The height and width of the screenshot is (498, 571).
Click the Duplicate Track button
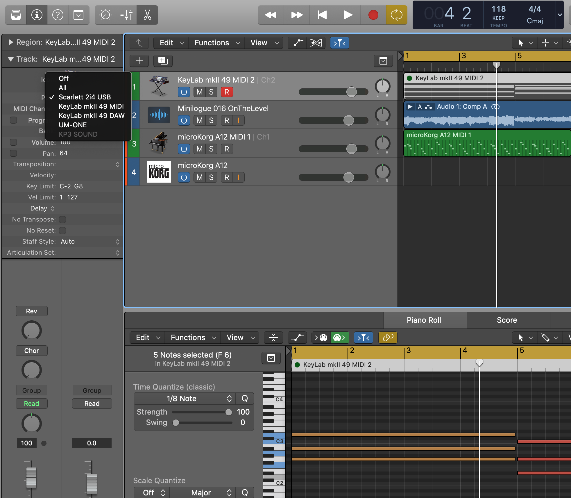(x=163, y=60)
